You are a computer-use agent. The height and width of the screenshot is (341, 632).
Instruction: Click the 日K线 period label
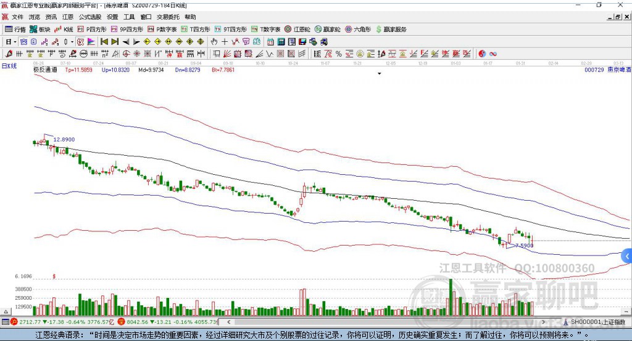[9, 66]
